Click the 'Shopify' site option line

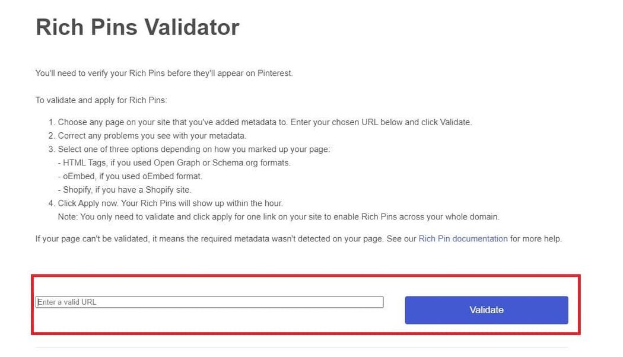(125, 190)
